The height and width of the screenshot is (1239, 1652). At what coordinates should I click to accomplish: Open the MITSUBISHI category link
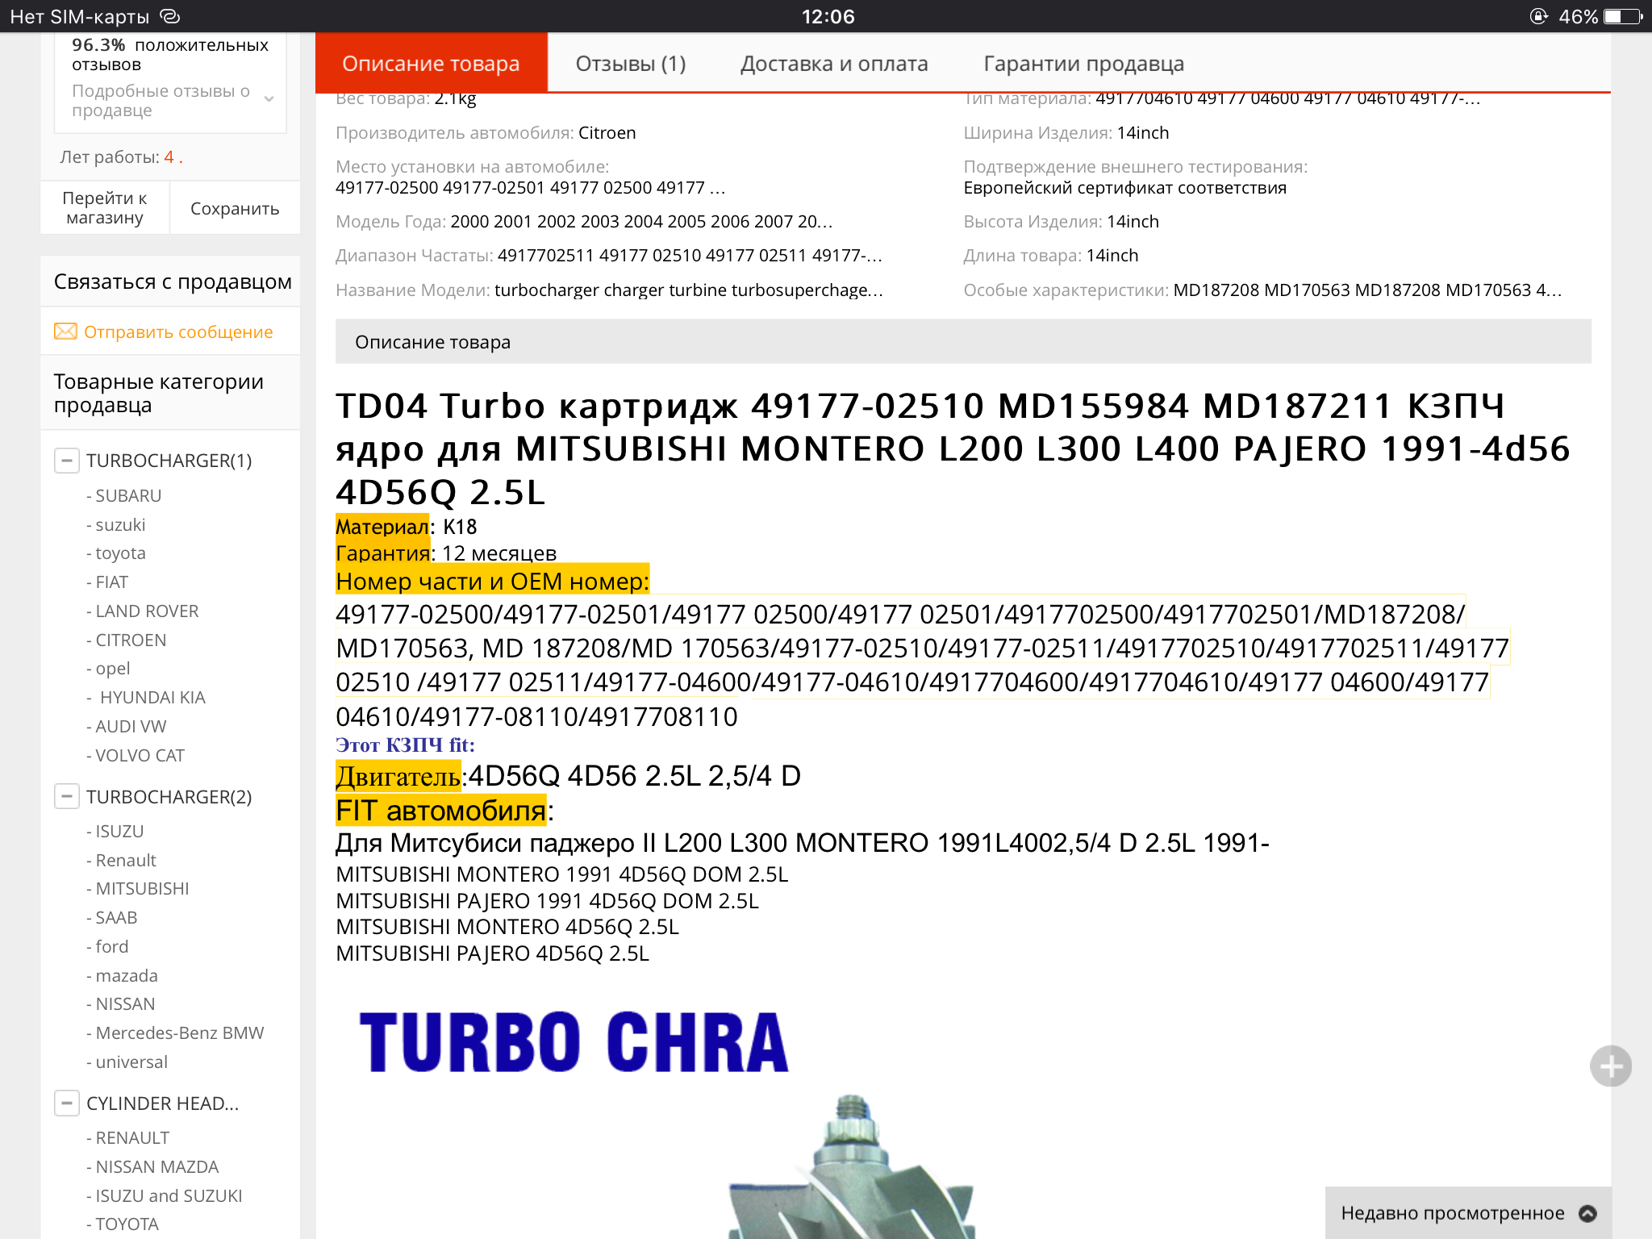point(142,888)
